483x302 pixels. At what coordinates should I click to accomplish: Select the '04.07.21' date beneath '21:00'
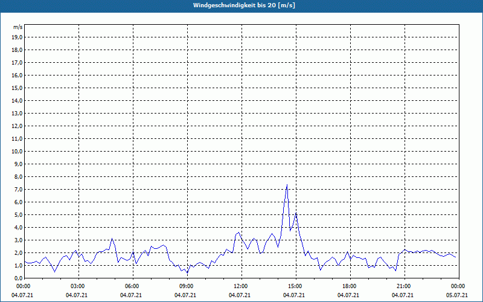point(403,295)
